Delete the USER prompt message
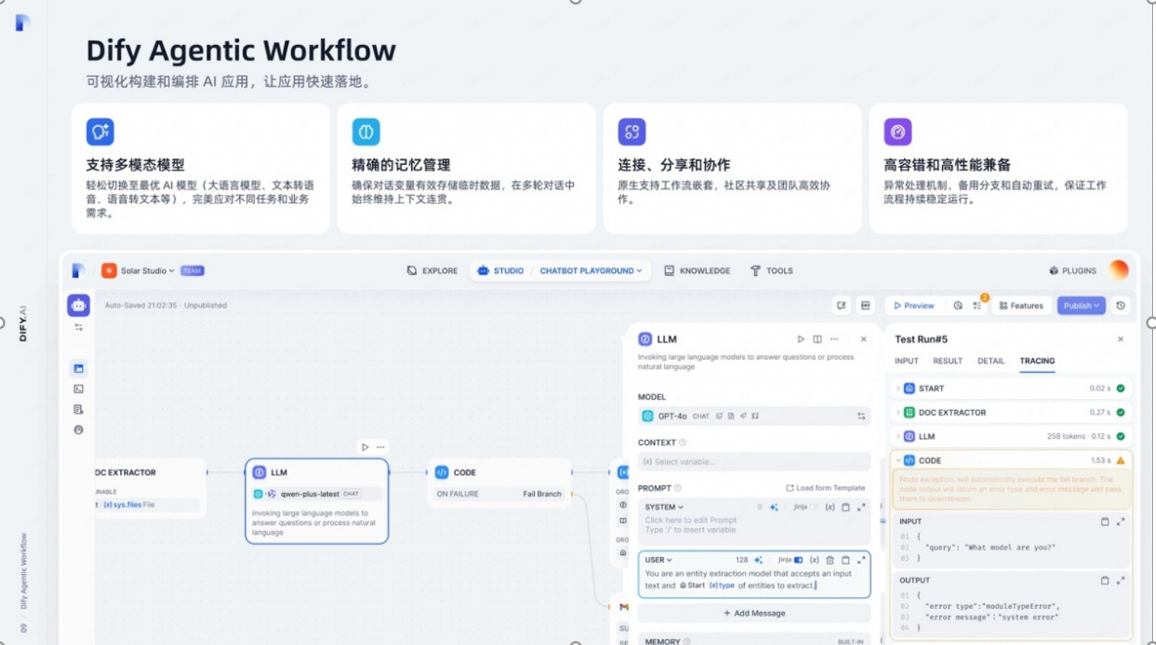The height and width of the screenshot is (645, 1156). click(x=830, y=560)
